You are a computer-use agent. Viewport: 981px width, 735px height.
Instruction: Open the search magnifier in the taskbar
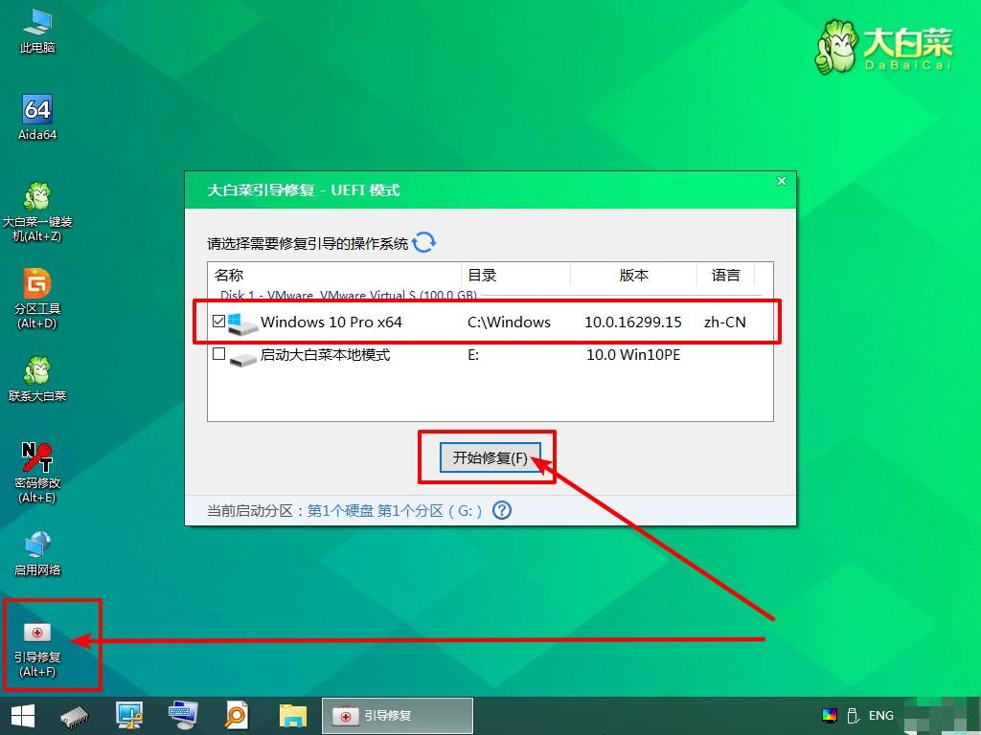(236, 715)
